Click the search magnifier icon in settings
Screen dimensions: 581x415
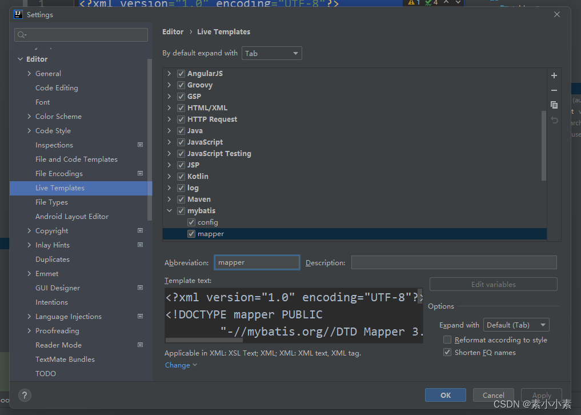click(x=22, y=35)
